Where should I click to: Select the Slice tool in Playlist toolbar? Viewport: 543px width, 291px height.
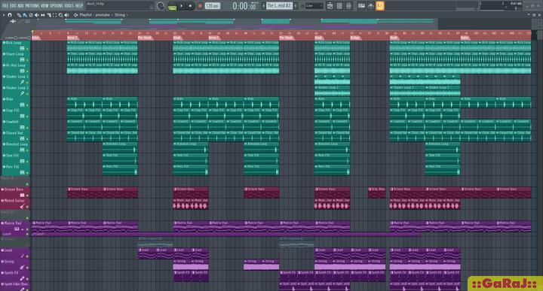49,15
